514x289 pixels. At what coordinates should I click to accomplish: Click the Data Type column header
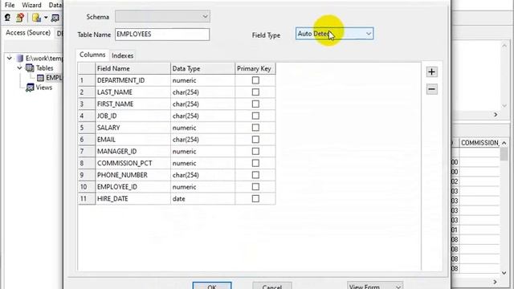coord(202,68)
